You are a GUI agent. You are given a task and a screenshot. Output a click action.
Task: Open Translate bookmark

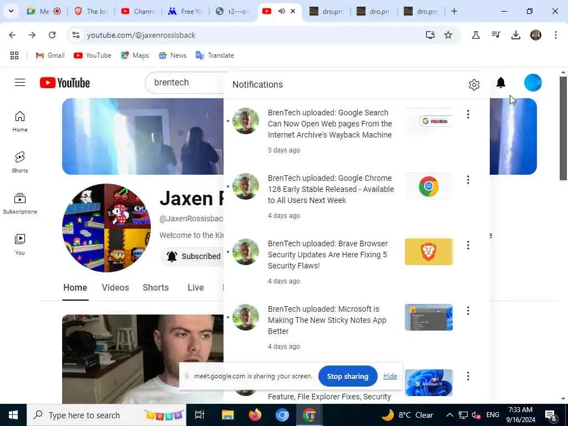pos(215,55)
